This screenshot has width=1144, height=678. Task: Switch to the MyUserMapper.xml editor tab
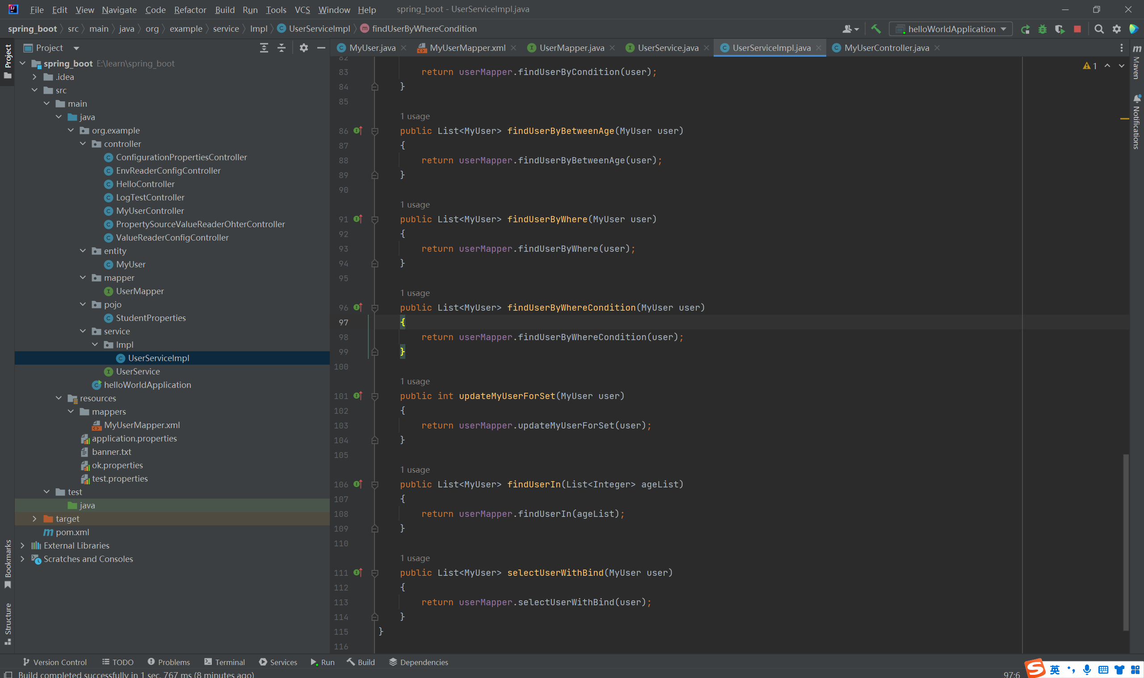(467, 48)
